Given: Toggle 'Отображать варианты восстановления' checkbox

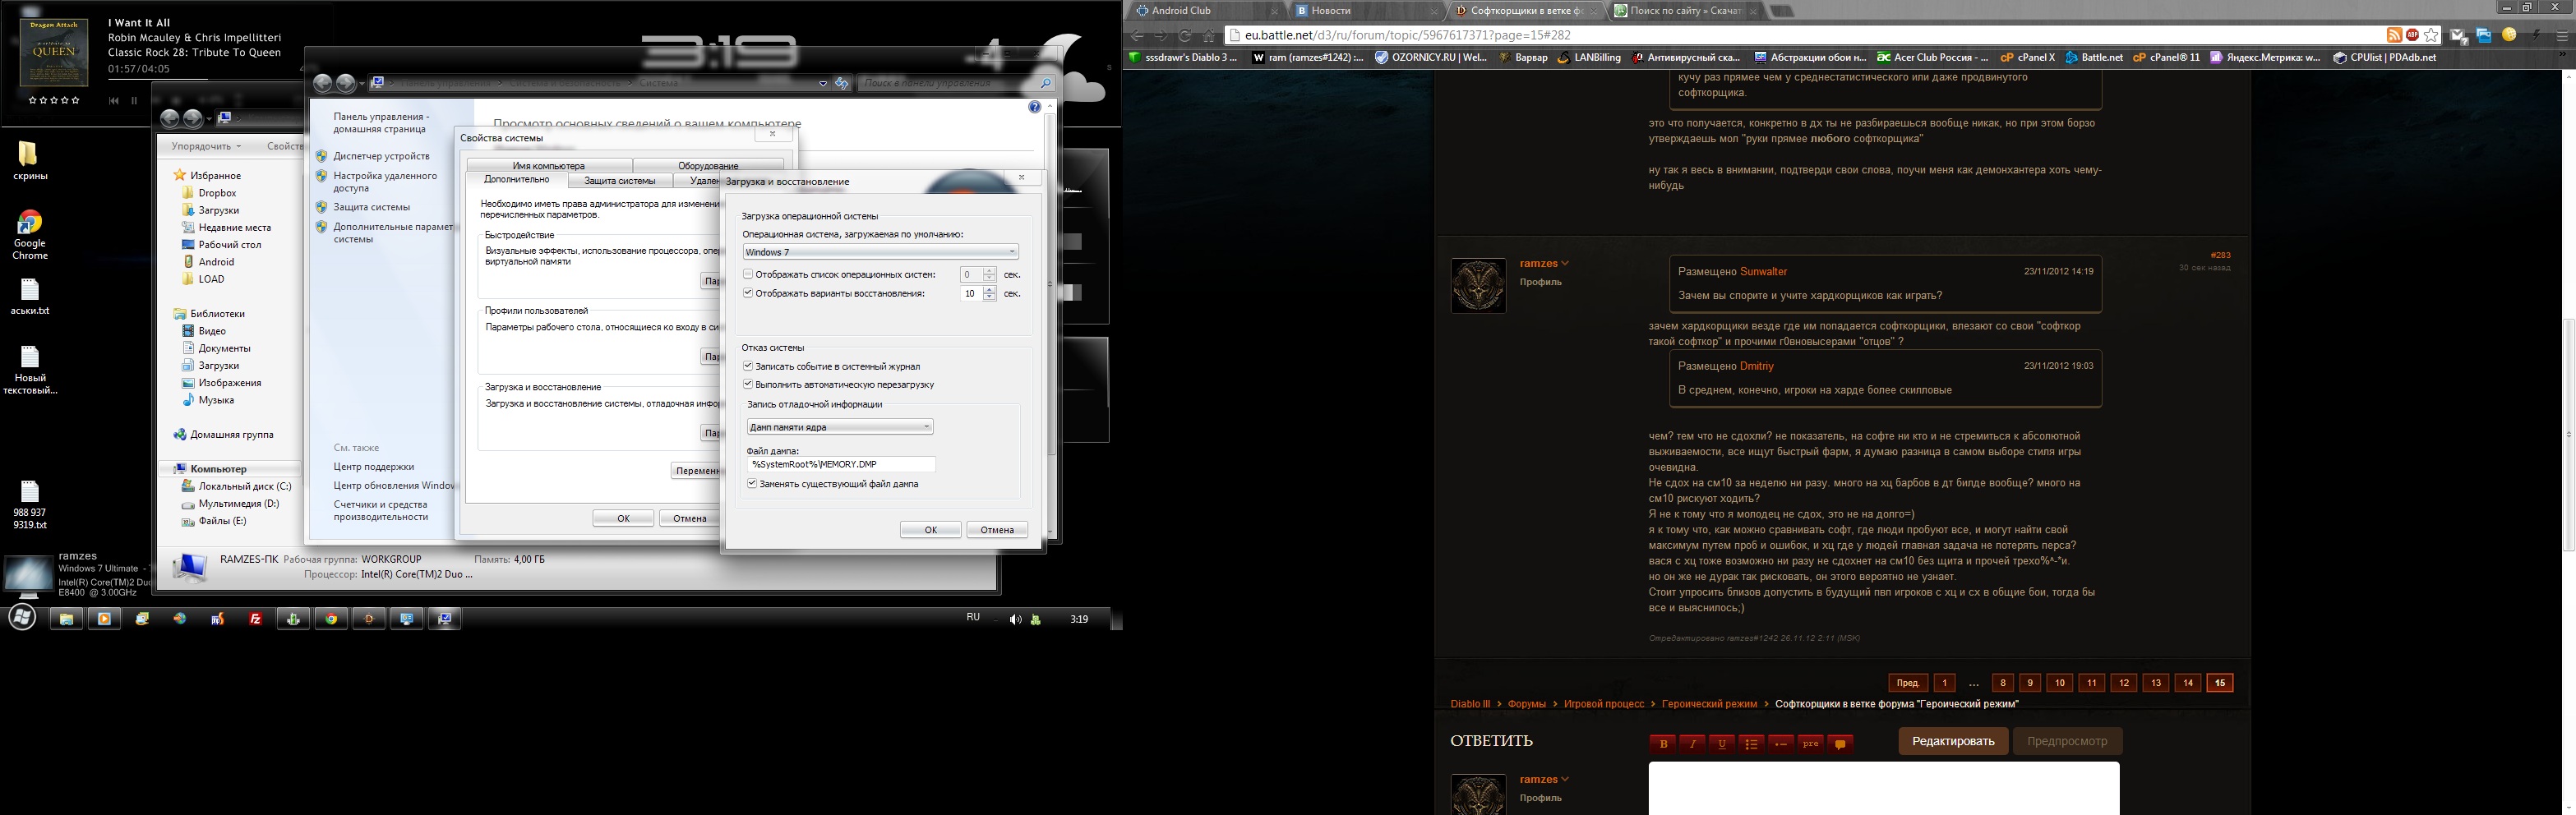Looking at the screenshot, I should point(748,293).
